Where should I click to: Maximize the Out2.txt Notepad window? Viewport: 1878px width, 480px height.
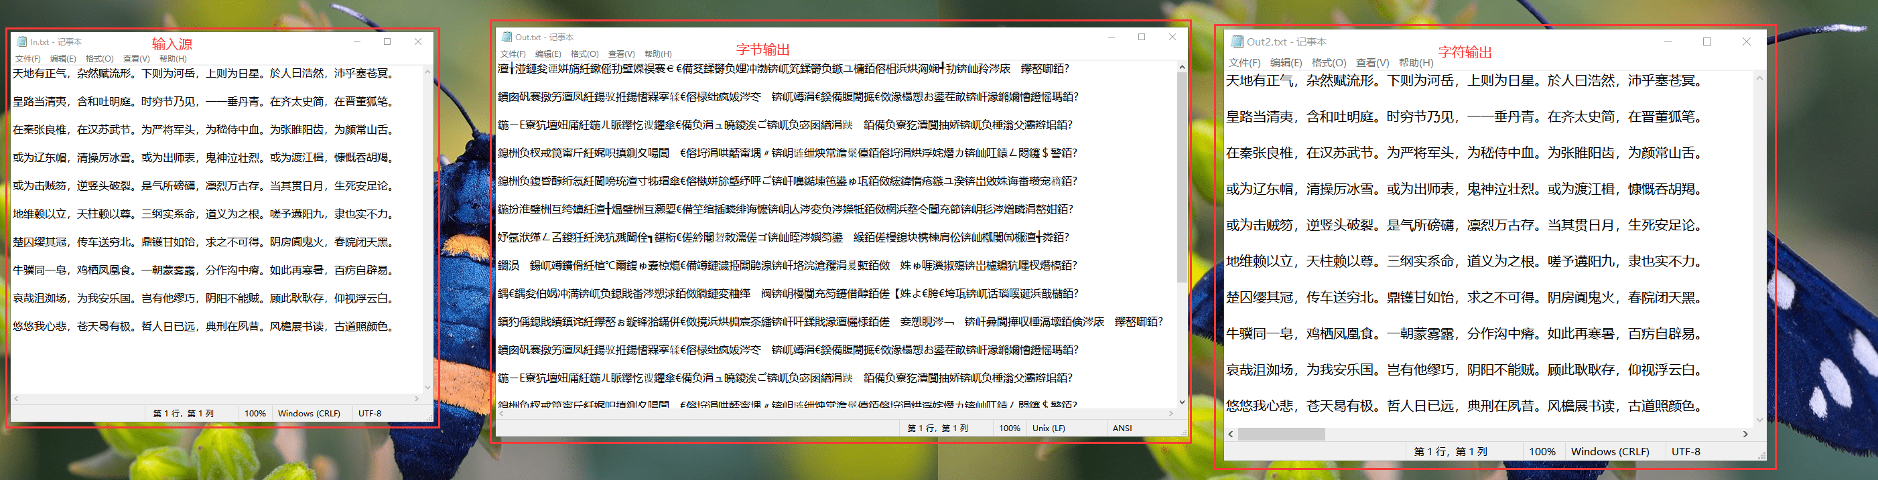coord(1706,42)
